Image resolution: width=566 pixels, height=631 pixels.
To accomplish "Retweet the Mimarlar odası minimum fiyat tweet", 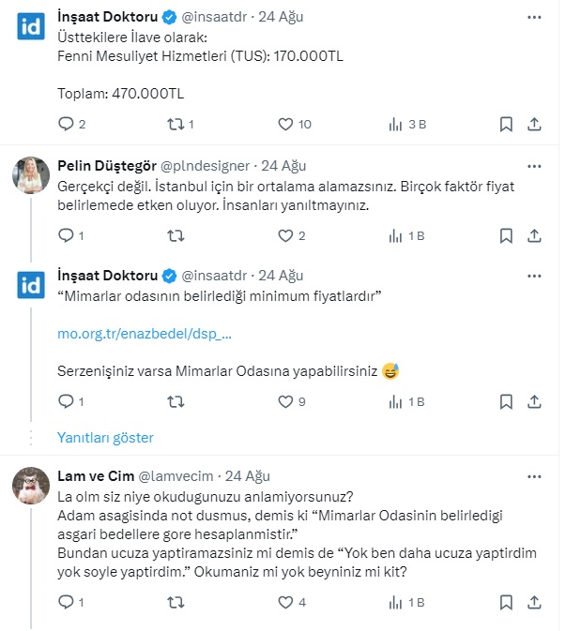I will tap(176, 402).
